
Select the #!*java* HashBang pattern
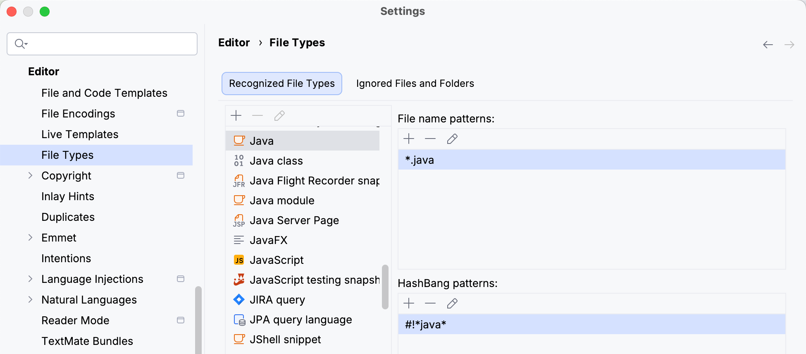[591, 324]
